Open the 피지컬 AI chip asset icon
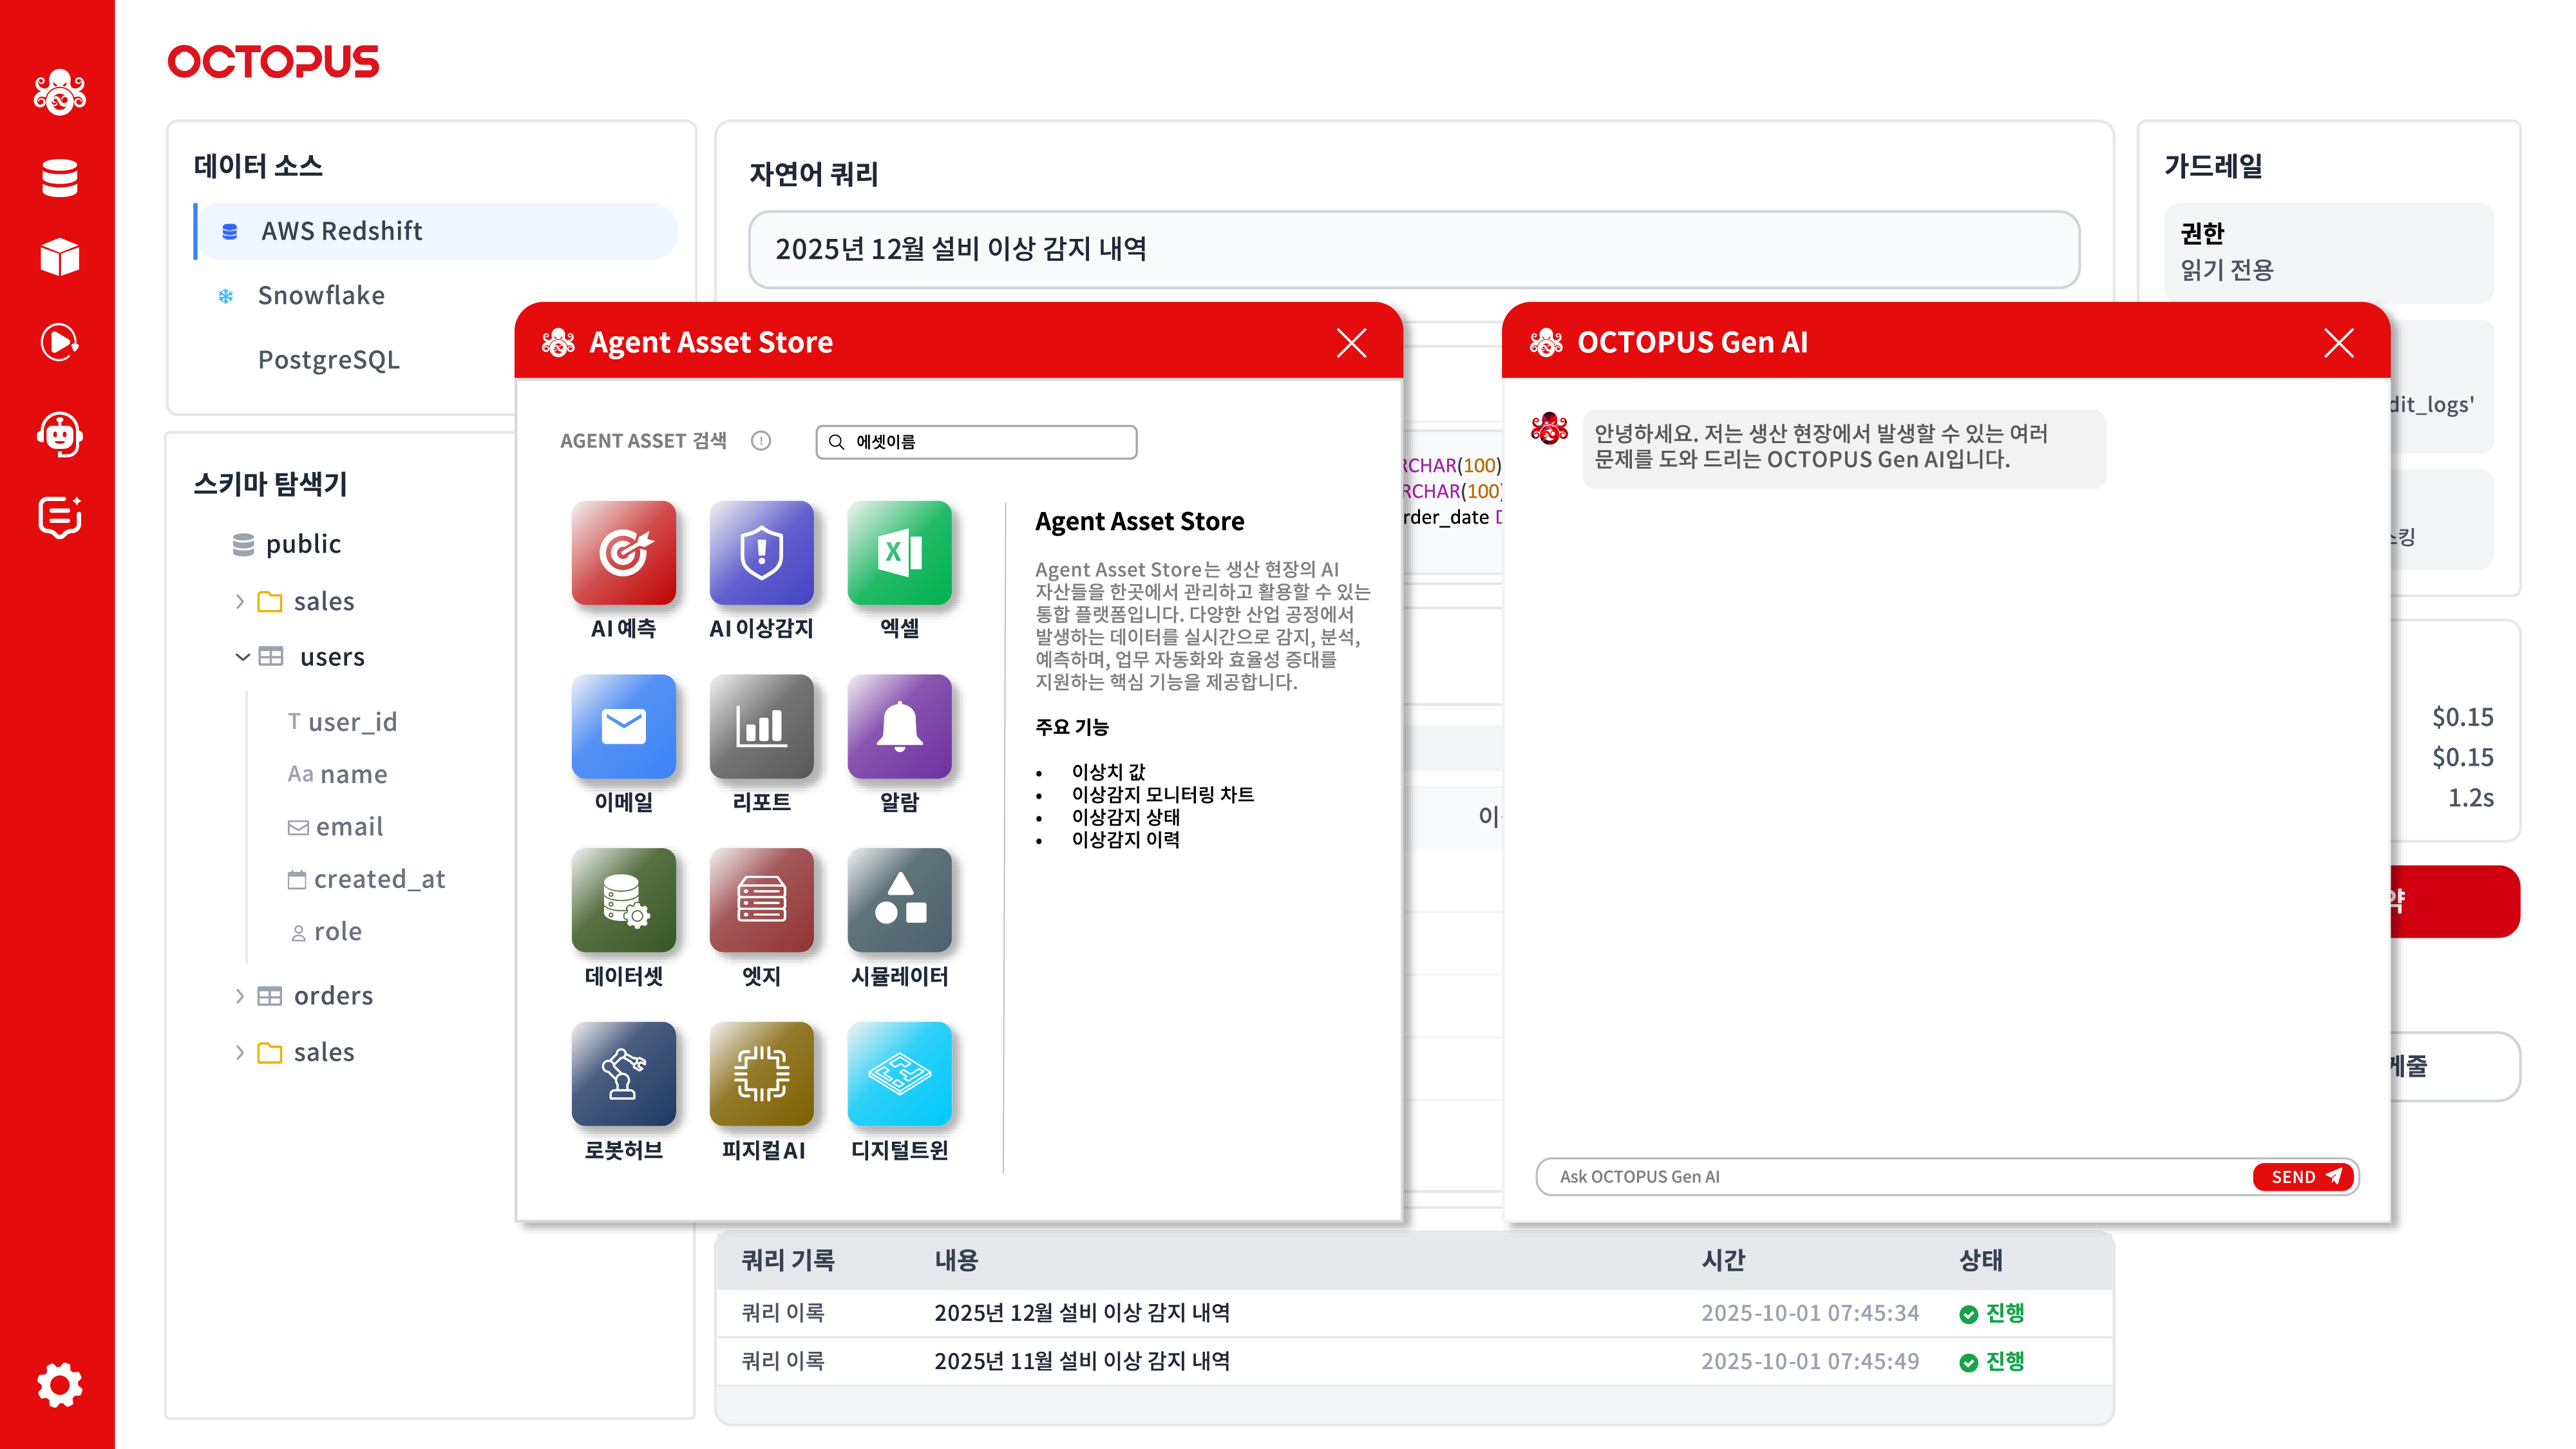The image size is (2576, 1449). click(761, 1074)
